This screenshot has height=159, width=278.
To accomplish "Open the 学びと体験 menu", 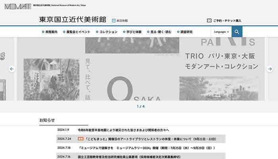I will point(133,32).
